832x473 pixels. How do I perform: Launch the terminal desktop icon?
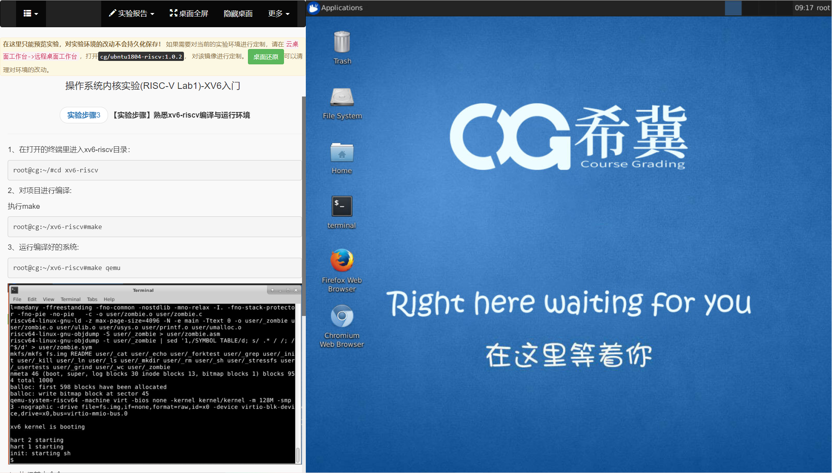[342, 212]
